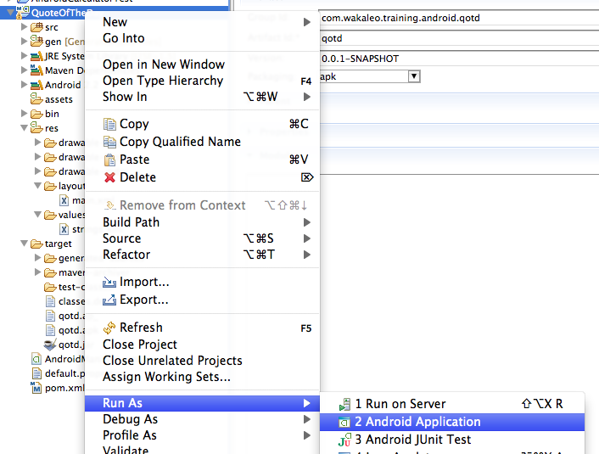Select Open Type Hierarchy
Viewport: 599px width, 454px height.
202,81
